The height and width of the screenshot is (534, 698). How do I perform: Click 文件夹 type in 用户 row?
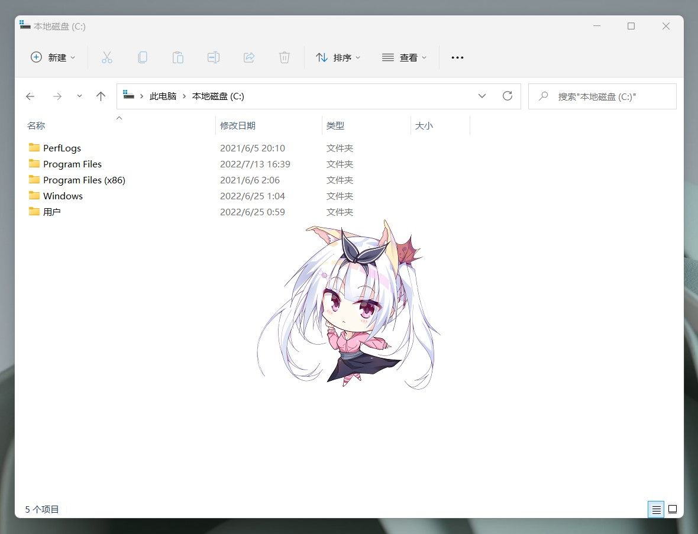point(340,212)
